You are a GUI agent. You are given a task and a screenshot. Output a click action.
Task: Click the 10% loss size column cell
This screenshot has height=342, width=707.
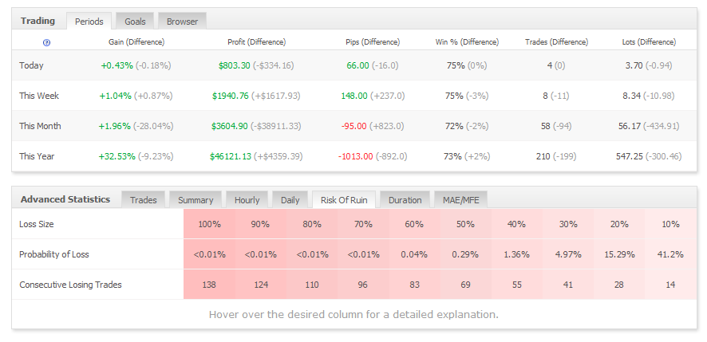coord(669,225)
